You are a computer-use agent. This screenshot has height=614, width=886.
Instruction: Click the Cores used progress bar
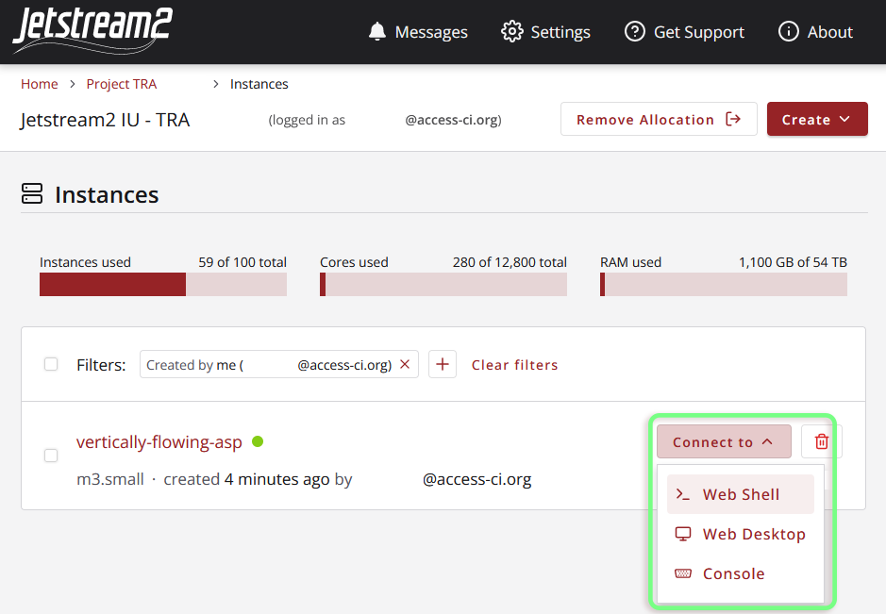tap(443, 284)
